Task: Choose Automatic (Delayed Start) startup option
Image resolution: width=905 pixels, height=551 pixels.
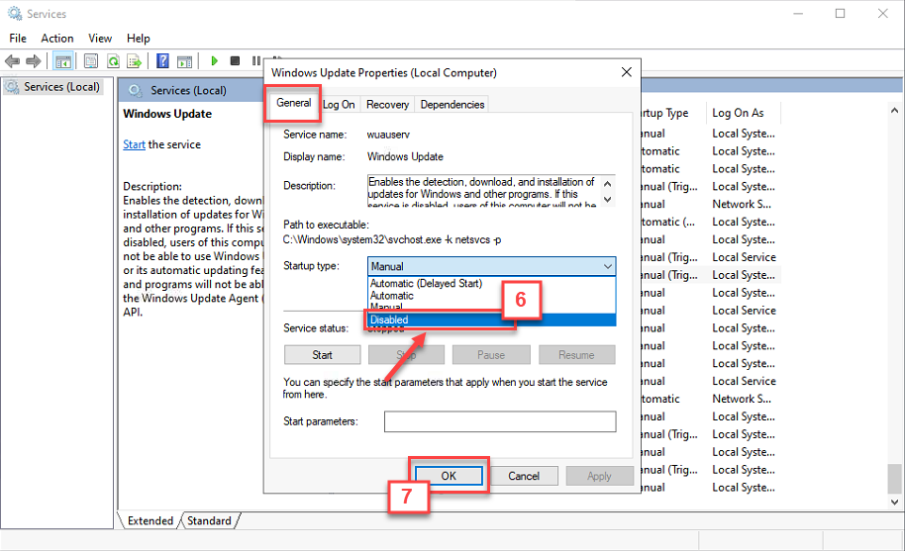Action: 426,283
